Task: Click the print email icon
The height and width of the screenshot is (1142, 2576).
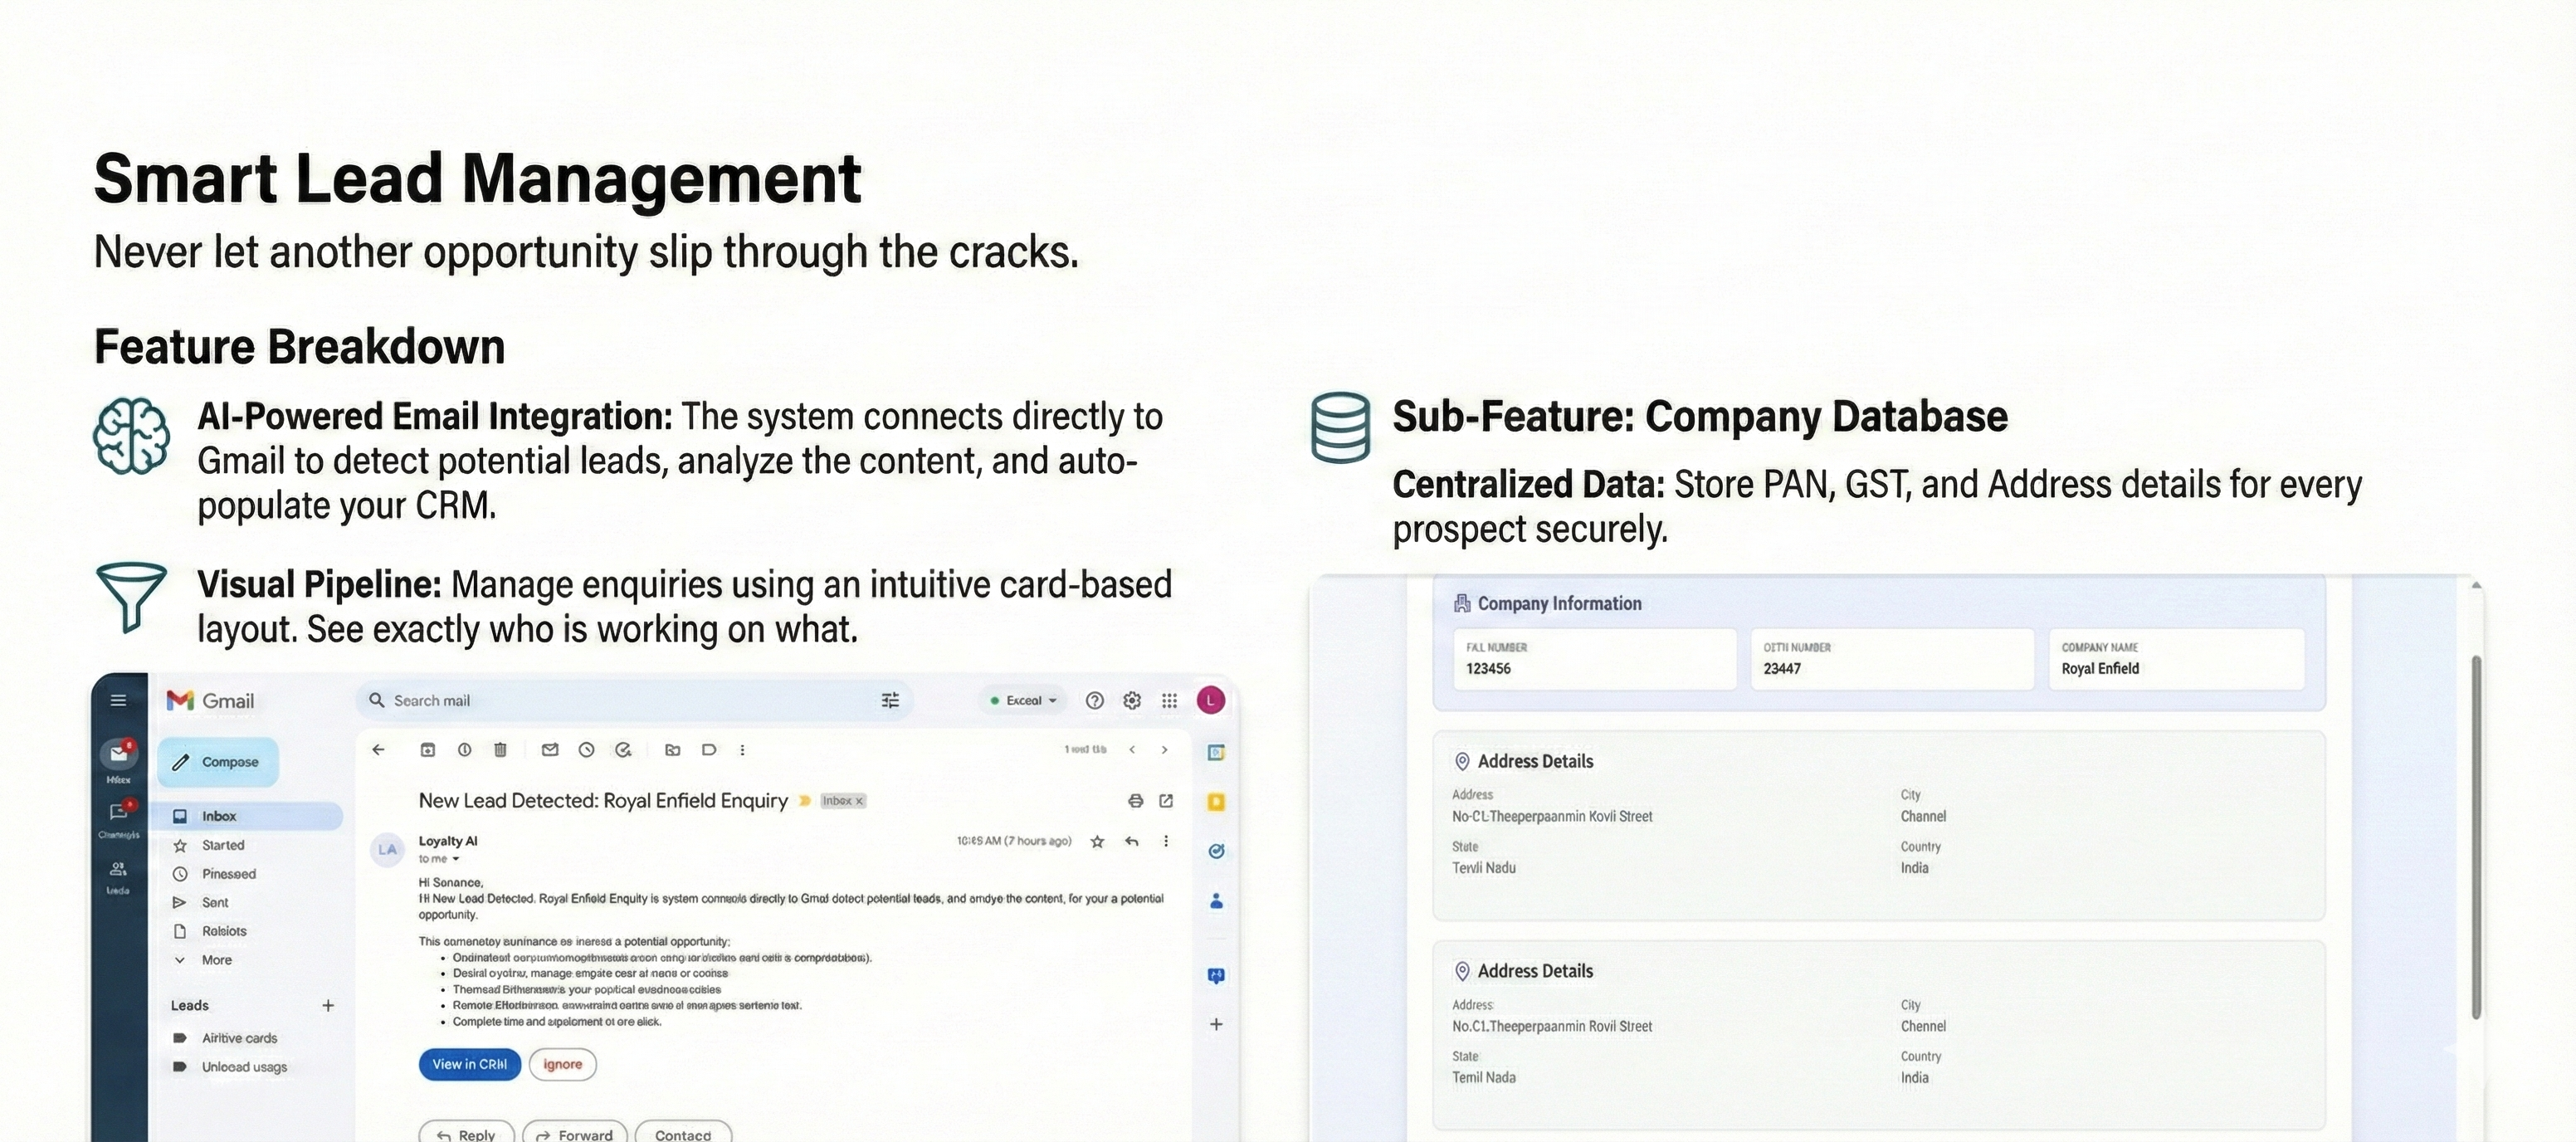Action: 1135,801
